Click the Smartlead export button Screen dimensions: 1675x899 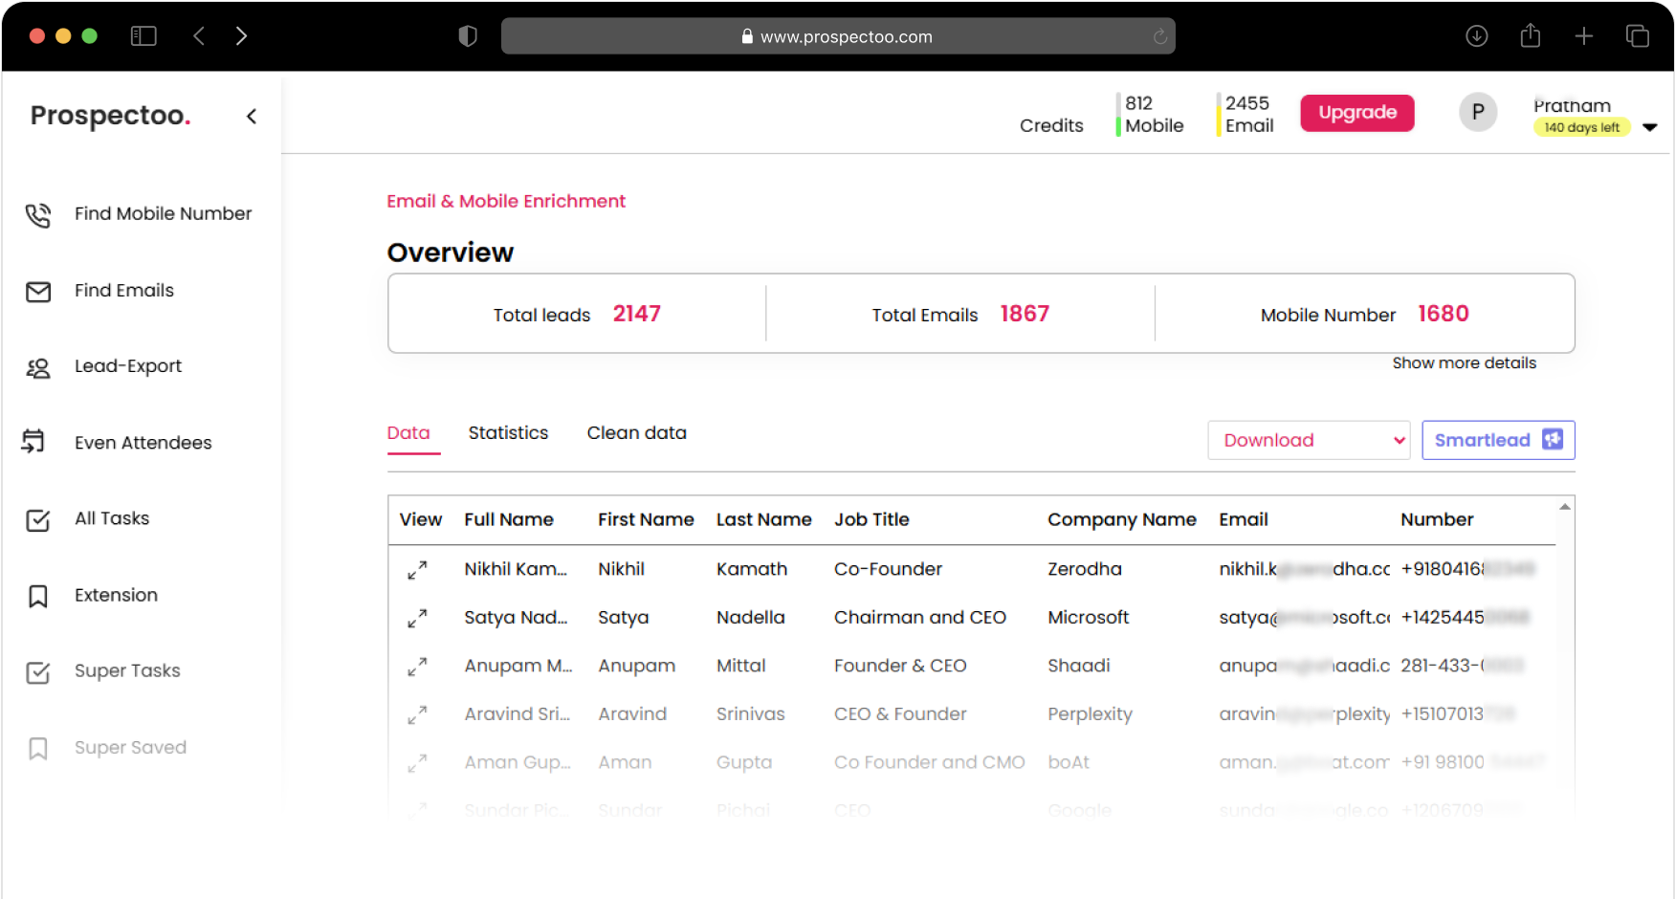pos(1497,441)
